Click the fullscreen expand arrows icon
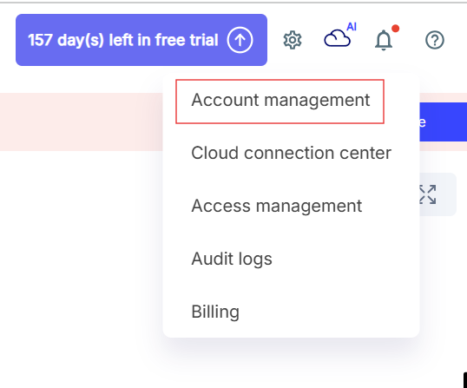Image resolution: width=467 pixels, height=388 pixels. click(428, 194)
